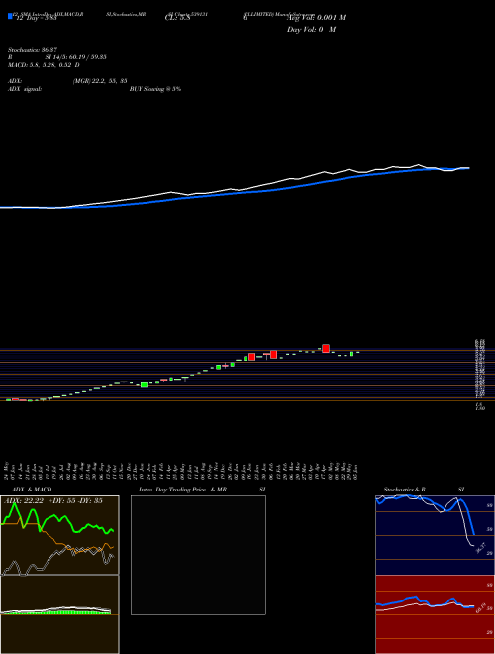Click the empty intraday trading price chart box
Image resolution: width=495 pixels, height=654 pixels.
click(x=198, y=555)
